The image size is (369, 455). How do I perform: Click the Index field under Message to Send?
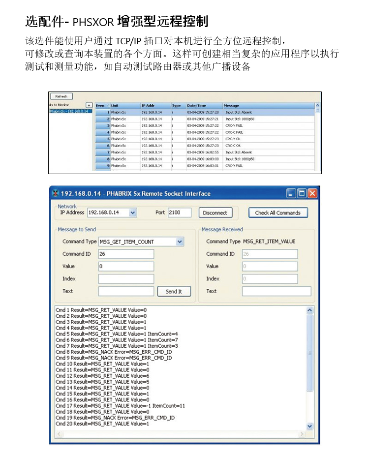126,279
